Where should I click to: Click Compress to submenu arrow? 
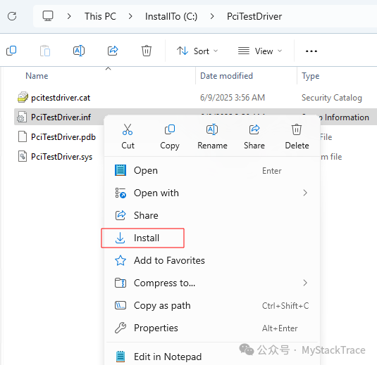(305, 283)
